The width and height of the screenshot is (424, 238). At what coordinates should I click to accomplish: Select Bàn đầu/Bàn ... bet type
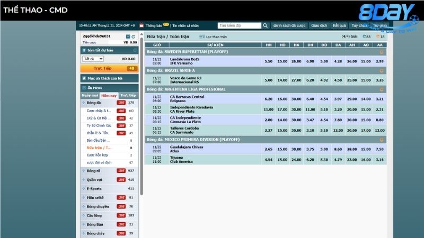(98, 140)
